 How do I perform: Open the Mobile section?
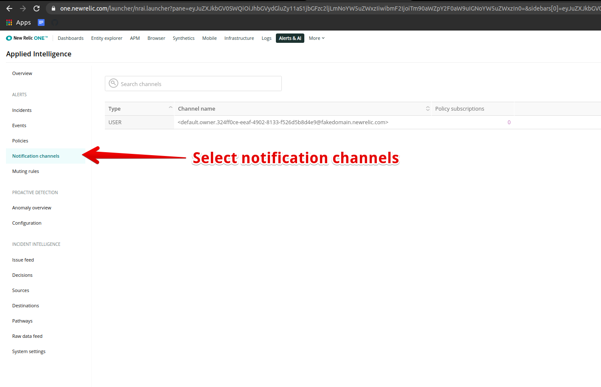click(x=209, y=38)
